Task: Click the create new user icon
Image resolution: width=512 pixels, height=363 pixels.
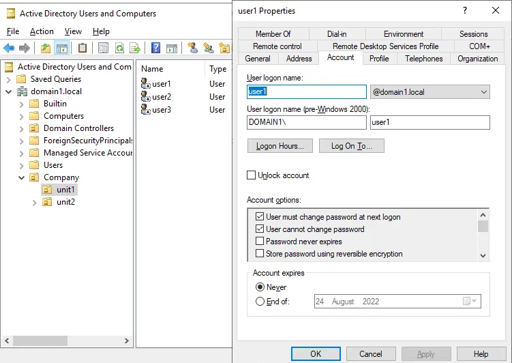Action: click(193, 48)
